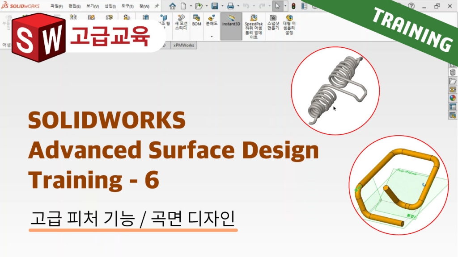Click the Undo arrow icon
The image size is (458, 257).
pyautogui.click(x=246, y=6)
